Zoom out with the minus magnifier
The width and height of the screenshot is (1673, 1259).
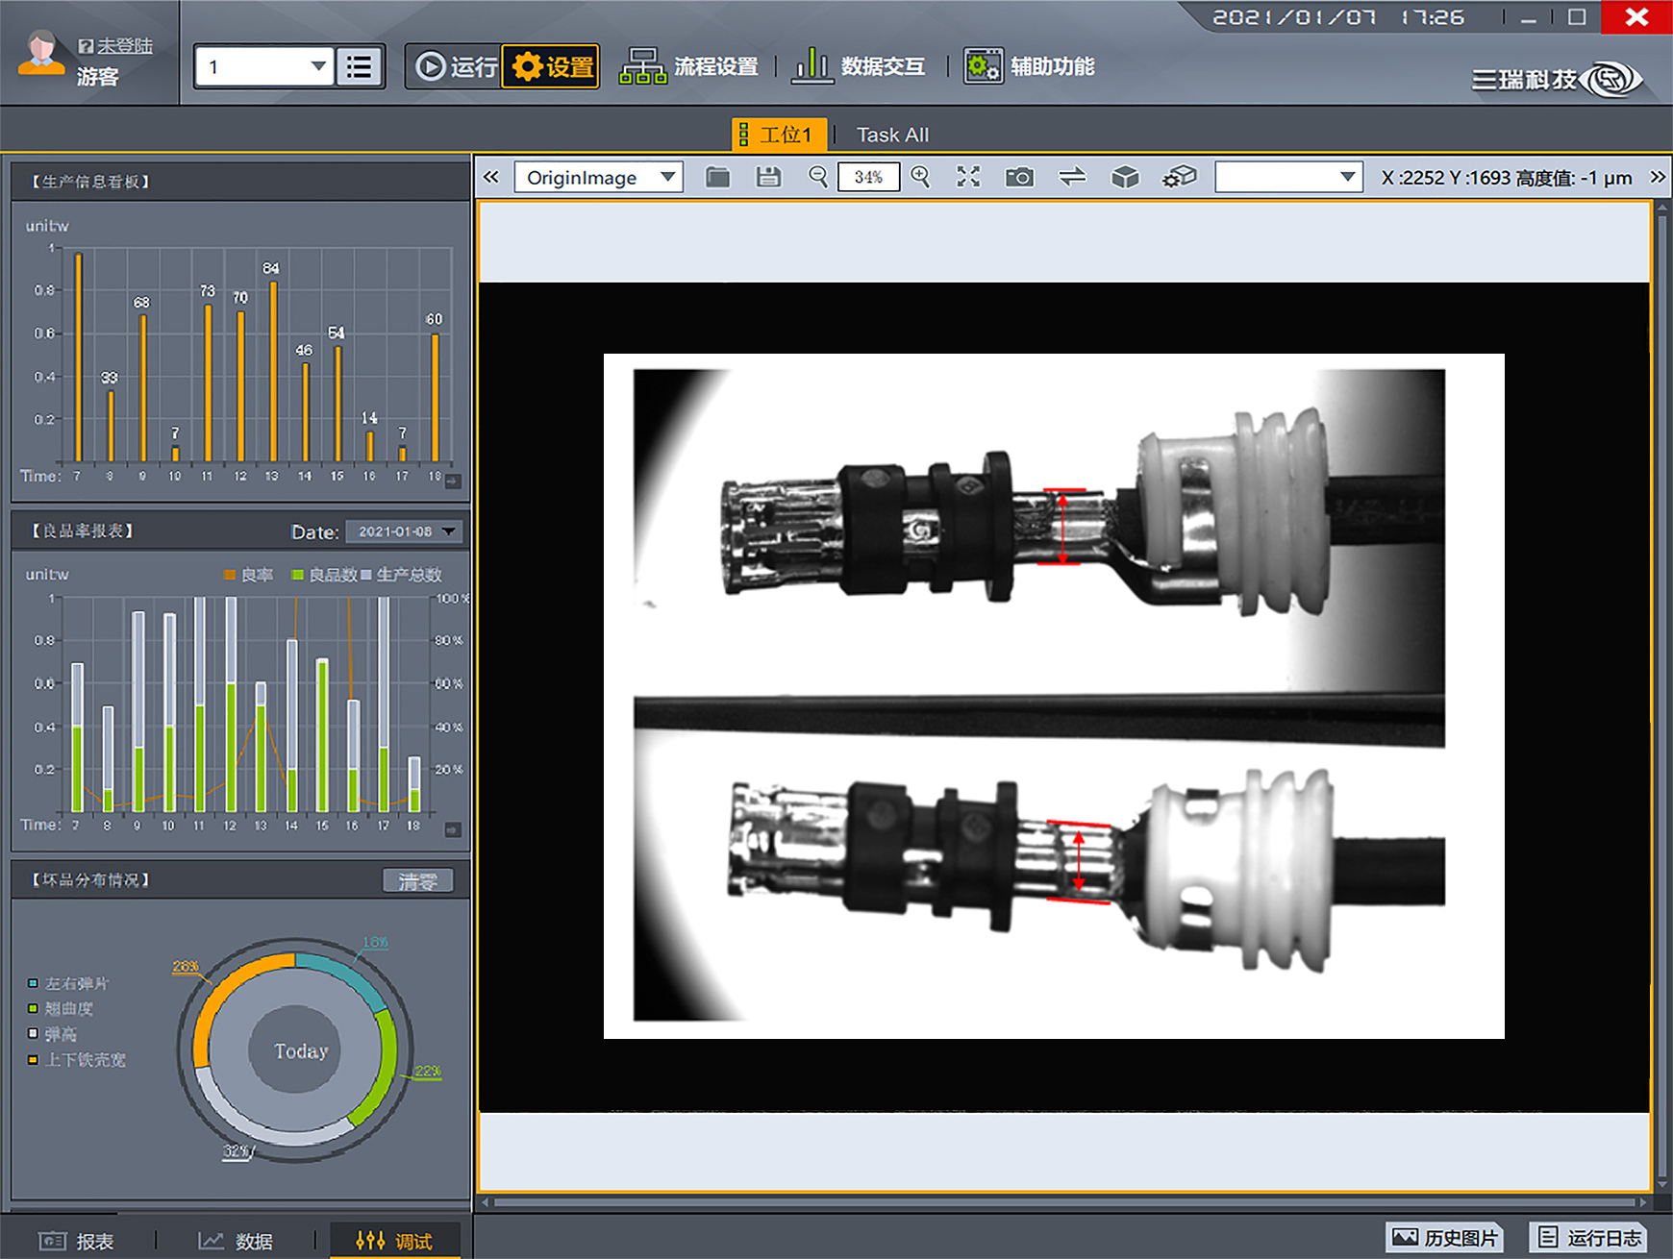pos(818,177)
